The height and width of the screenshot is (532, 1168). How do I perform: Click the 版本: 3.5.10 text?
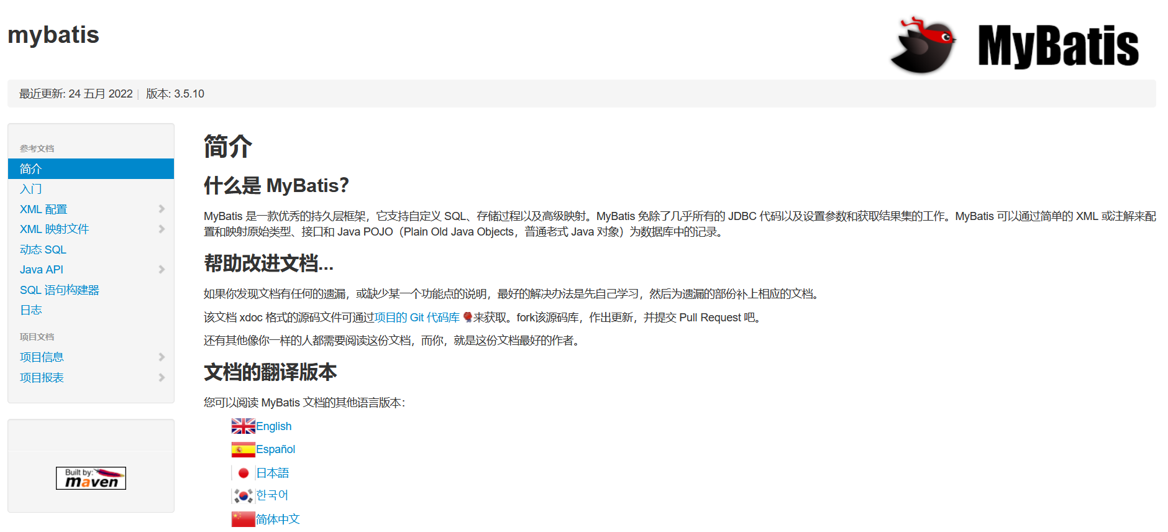pos(175,94)
